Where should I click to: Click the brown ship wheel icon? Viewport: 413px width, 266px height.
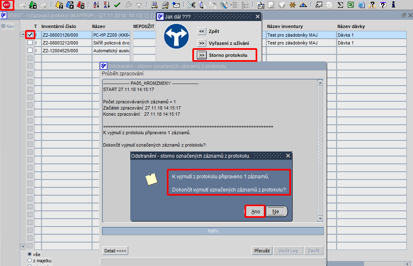point(292,5)
